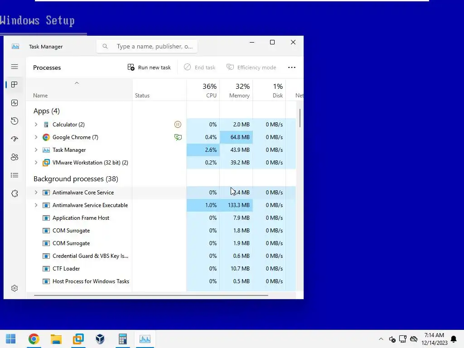Click Run new task button

coord(149,68)
